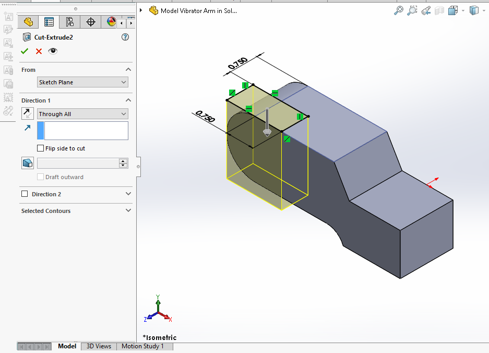Cancel the Cut-Extrude with red X

pyautogui.click(x=39, y=51)
